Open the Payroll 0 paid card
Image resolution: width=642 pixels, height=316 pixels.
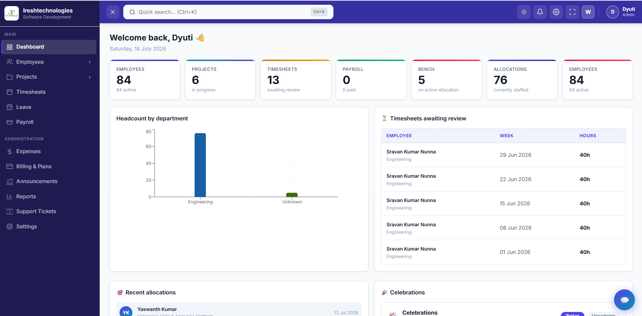371,80
